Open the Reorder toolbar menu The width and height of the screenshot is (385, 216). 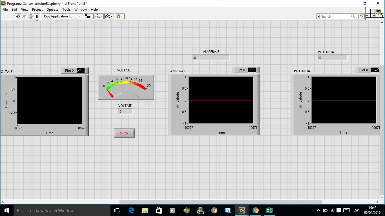point(120,16)
